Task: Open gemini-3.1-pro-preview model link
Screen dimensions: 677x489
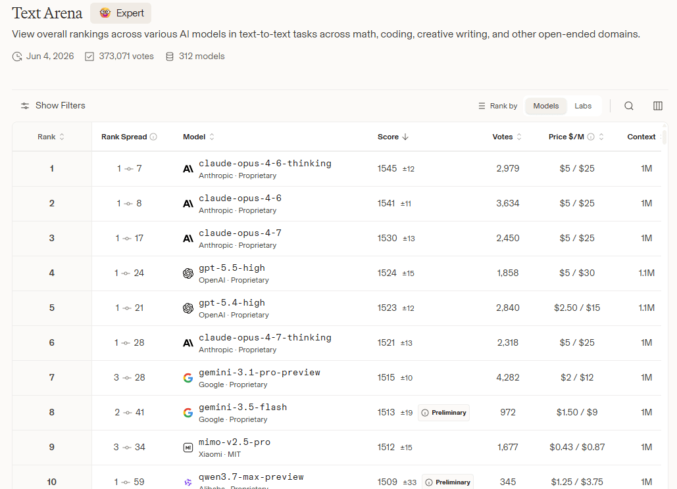Action: coord(259,373)
